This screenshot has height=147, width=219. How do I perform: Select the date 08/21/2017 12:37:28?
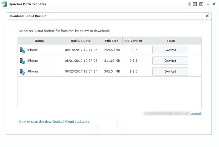coord(81,61)
